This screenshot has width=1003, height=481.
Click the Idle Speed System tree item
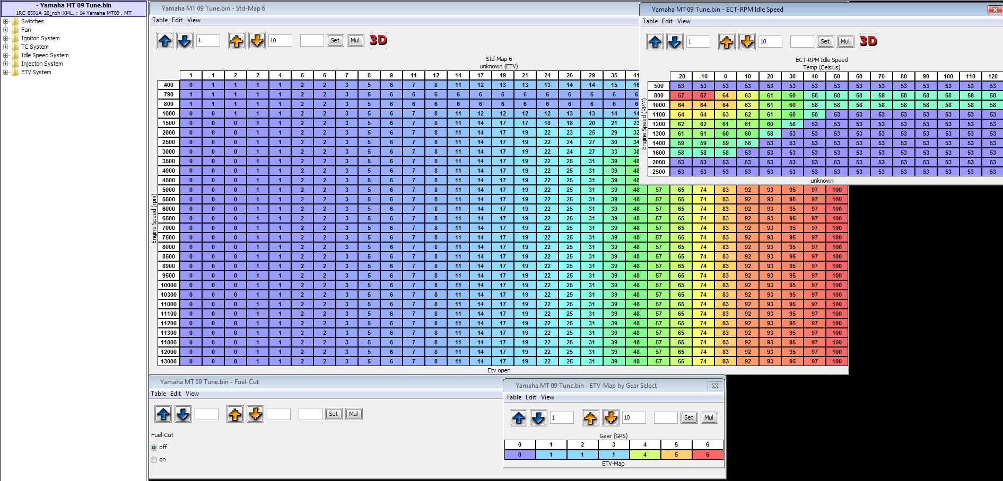coord(45,55)
